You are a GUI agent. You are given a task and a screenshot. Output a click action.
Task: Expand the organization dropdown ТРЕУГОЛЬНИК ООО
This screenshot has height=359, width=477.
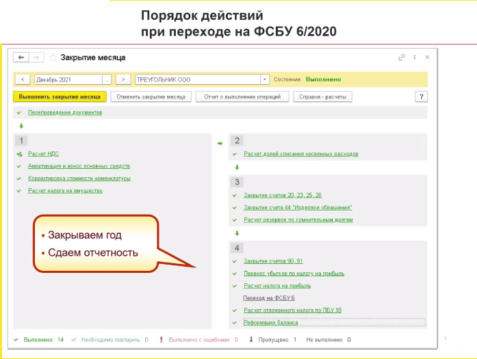(x=265, y=79)
